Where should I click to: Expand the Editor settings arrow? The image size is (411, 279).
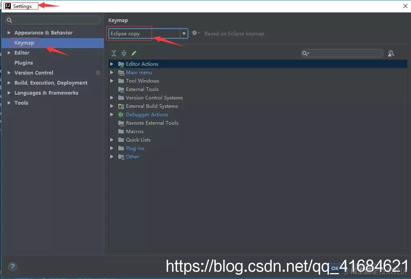pyautogui.click(x=9, y=53)
